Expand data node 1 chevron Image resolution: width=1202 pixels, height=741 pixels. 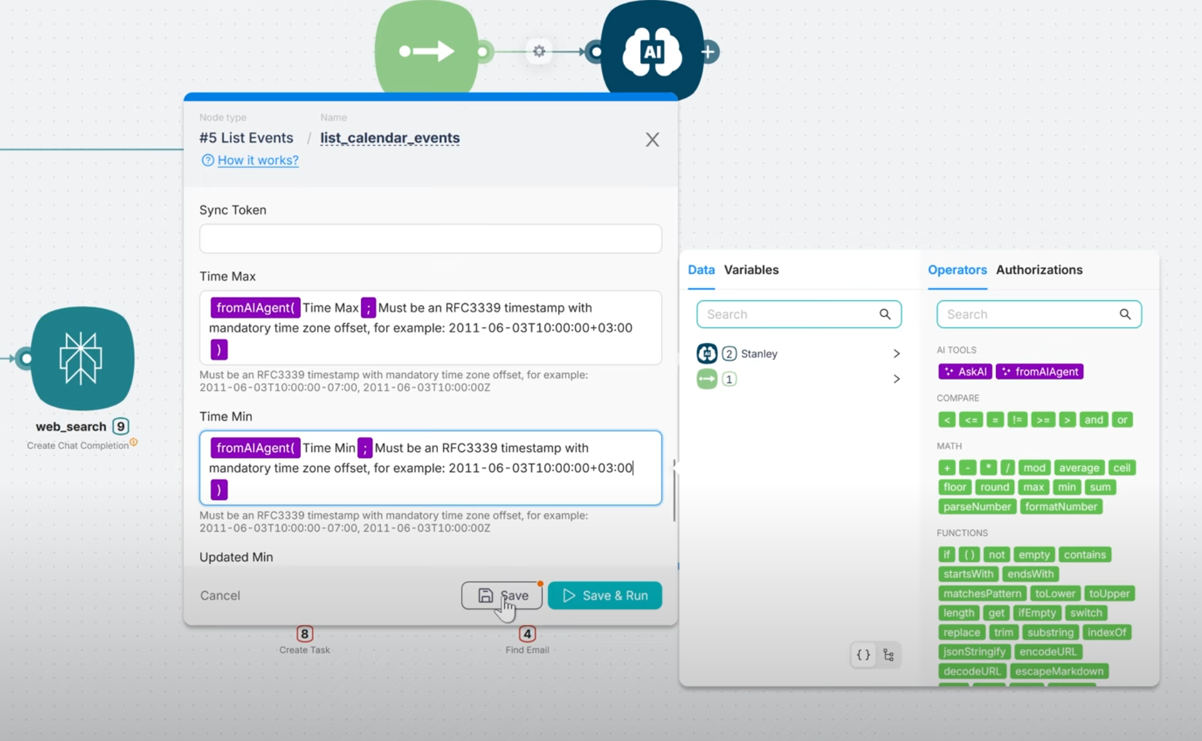click(x=896, y=379)
